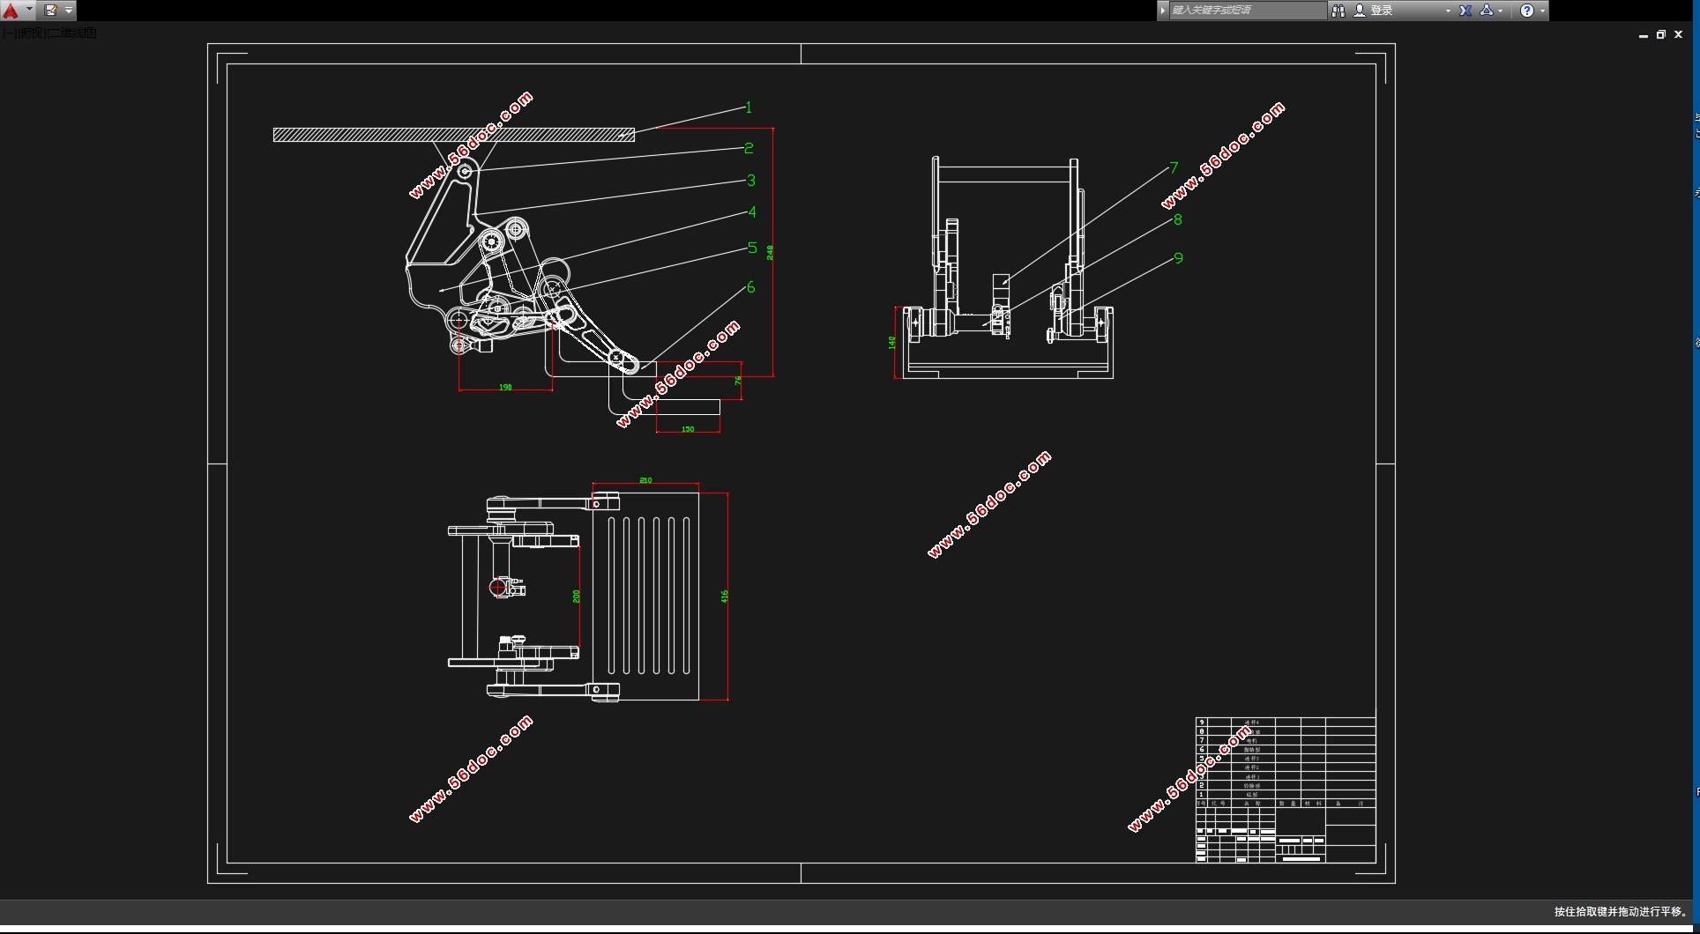Image resolution: width=1700 pixels, height=934 pixels.
Task: Click the 登录 sign-in text button
Action: pos(1382,11)
